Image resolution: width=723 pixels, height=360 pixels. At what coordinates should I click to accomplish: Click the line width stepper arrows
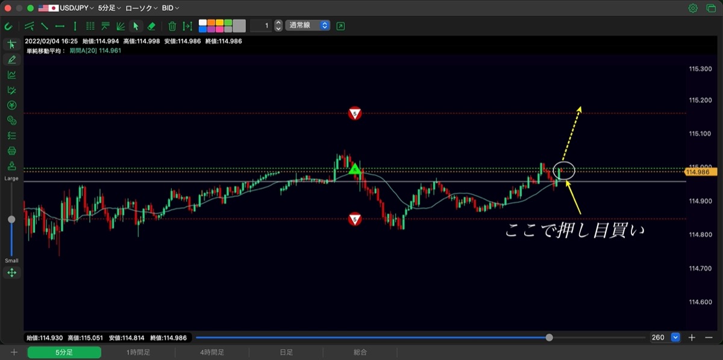tap(278, 25)
